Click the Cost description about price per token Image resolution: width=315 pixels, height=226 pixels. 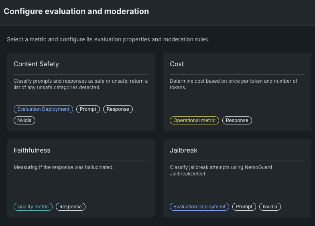coord(233,84)
